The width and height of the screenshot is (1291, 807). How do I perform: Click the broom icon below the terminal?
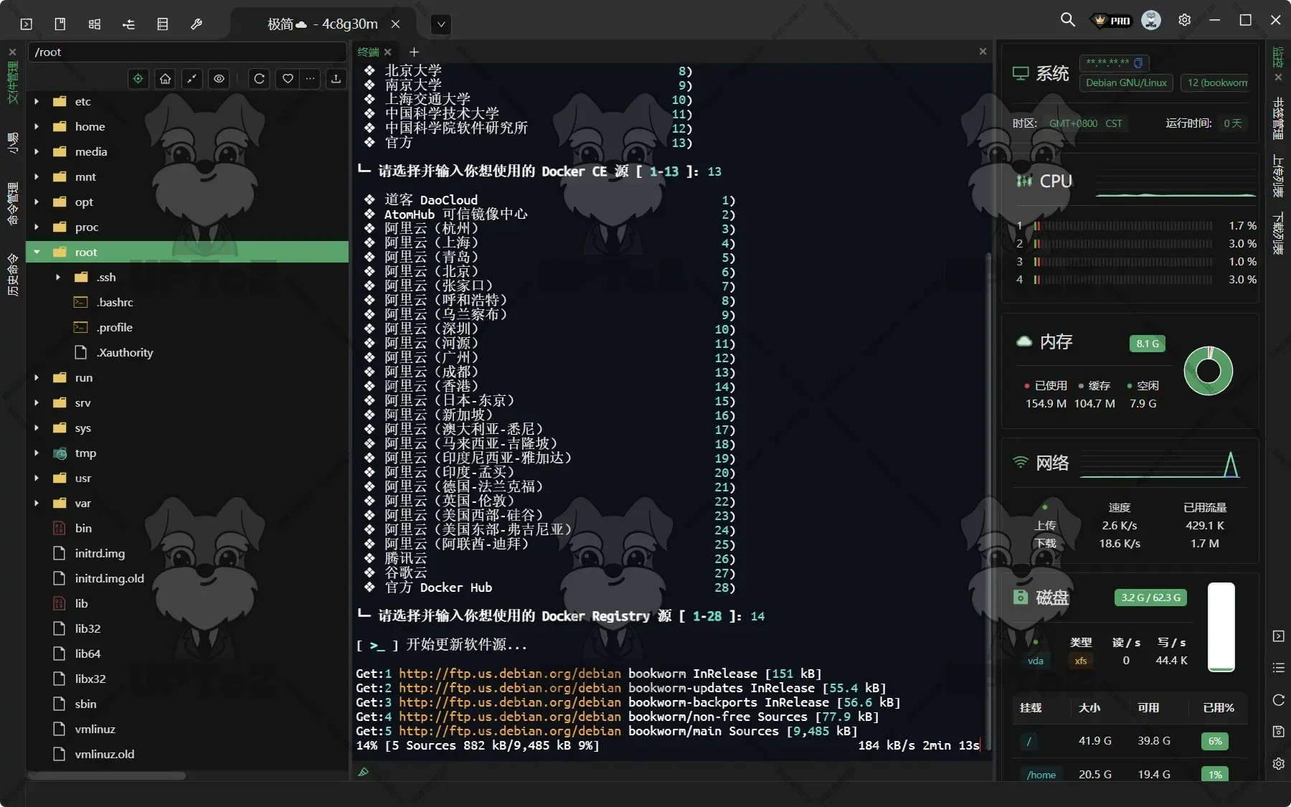pos(364,772)
